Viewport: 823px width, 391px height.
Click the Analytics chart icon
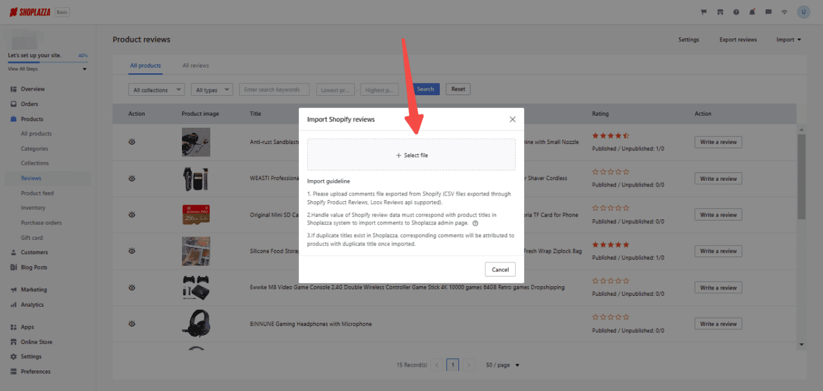[x=14, y=305]
